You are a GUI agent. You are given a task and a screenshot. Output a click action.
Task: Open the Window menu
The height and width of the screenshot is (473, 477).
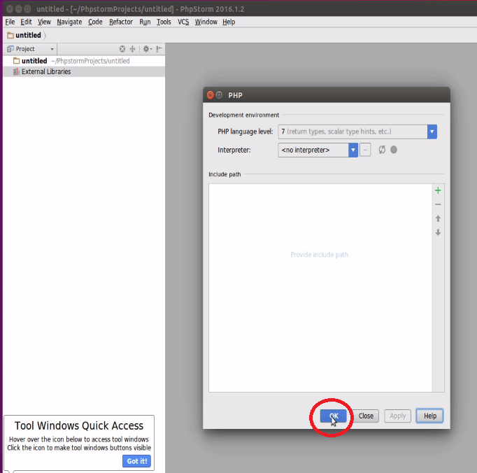pos(206,22)
